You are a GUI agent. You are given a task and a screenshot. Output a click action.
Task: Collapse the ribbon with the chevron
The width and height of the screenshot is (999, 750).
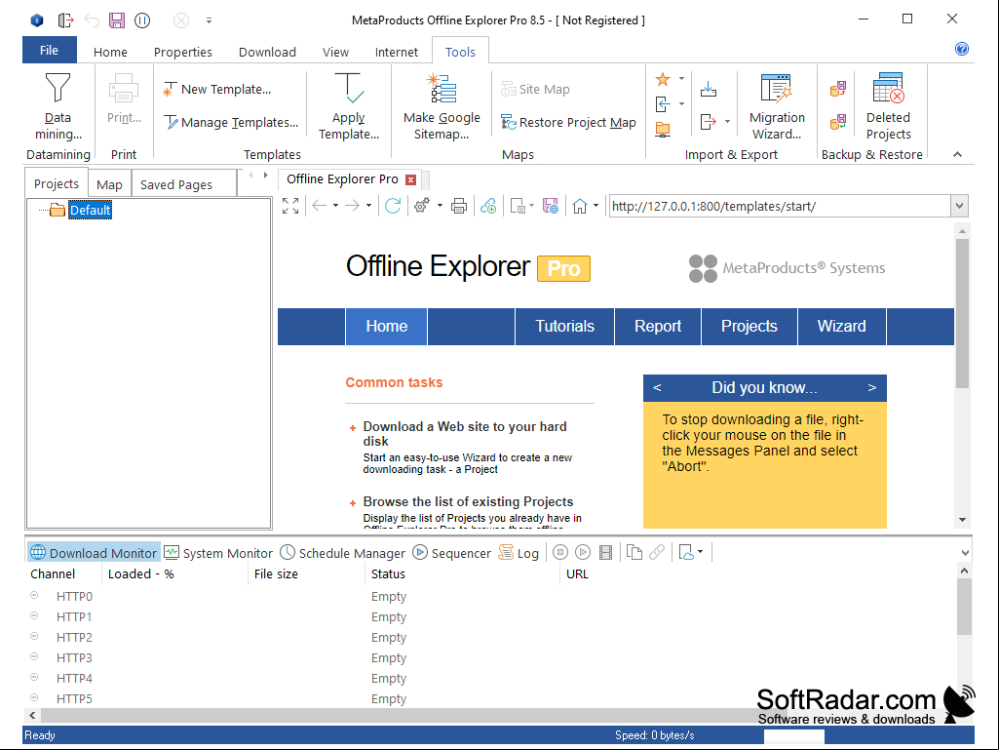coord(957,154)
